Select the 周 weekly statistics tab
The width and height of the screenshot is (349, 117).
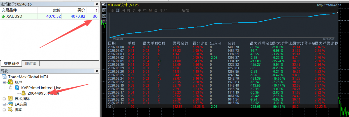[x=123, y=10]
